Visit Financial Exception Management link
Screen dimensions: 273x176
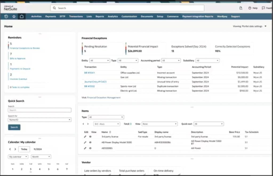104,98
